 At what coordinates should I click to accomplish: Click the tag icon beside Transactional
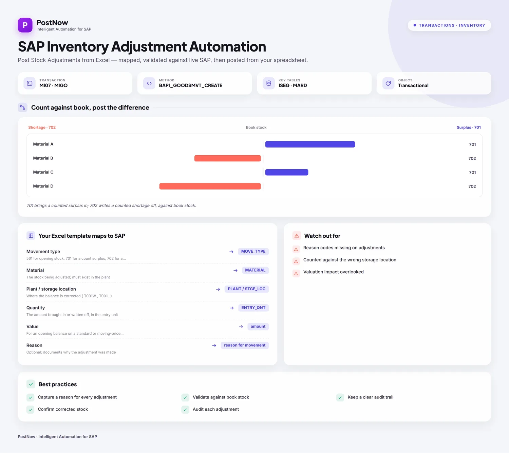click(x=389, y=83)
